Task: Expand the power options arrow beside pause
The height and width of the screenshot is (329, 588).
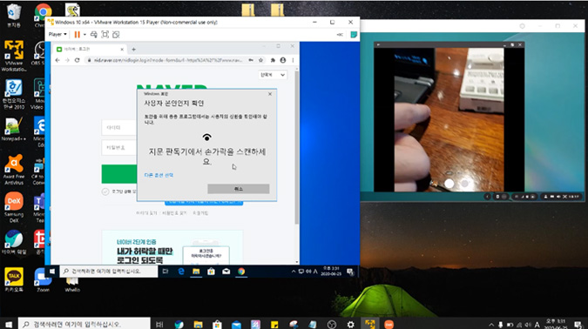Action: (84, 35)
